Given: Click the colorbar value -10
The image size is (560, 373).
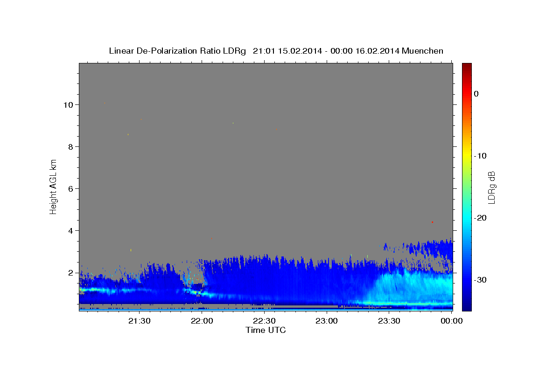Looking at the screenshot, I should (x=480, y=156).
